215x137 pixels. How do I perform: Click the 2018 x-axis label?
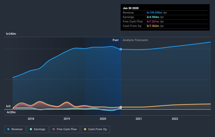coord(31,119)
